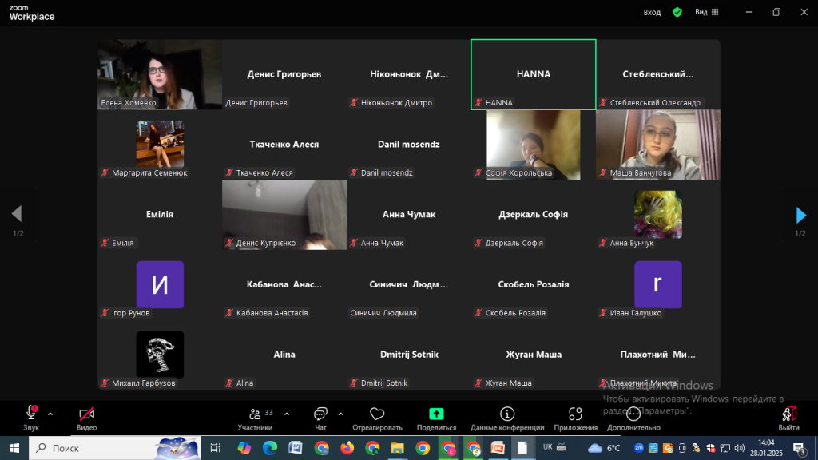Expand the arrow next to Участники
The width and height of the screenshot is (818, 460).
tap(287, 414)
